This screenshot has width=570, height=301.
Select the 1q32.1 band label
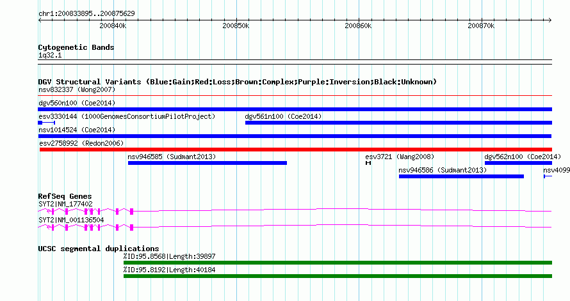coord(50,55)
